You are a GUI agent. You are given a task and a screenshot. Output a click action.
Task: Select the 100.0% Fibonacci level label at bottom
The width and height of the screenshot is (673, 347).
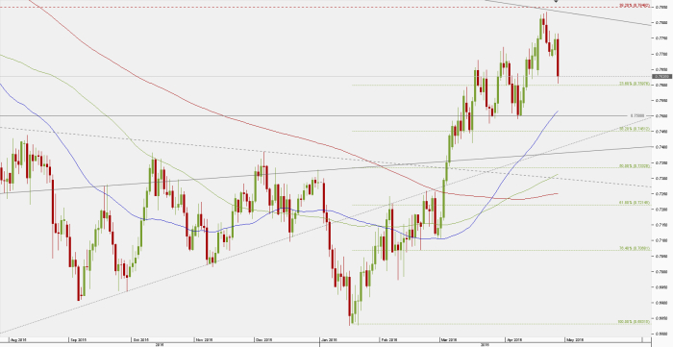[634, 321]
